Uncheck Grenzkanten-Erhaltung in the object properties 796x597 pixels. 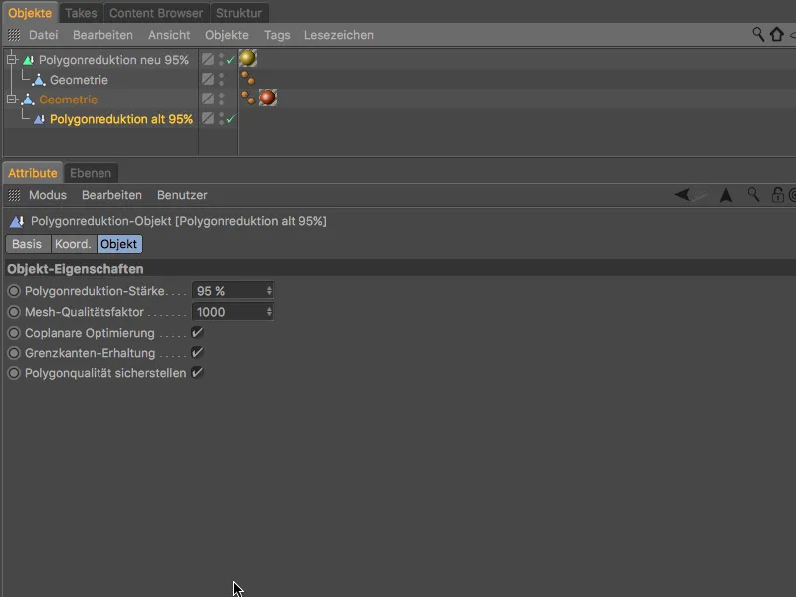195,355
